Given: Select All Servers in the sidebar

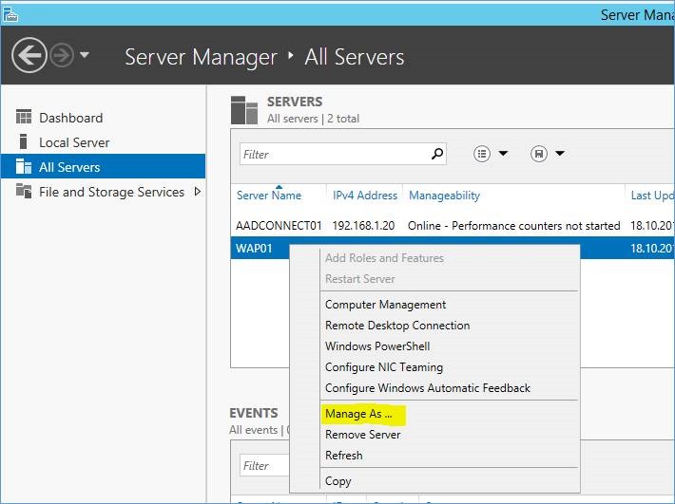Looking at the screenshot, I should click(103, 166).
